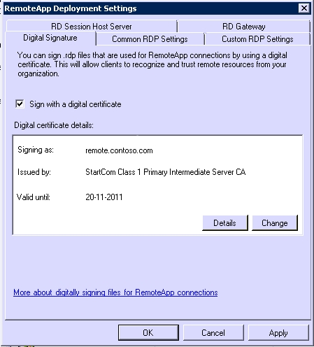Click the StartCom Class 1 issuer text
Screen dimensions: 314x347
pyautogui.click(x=166, y=172)
